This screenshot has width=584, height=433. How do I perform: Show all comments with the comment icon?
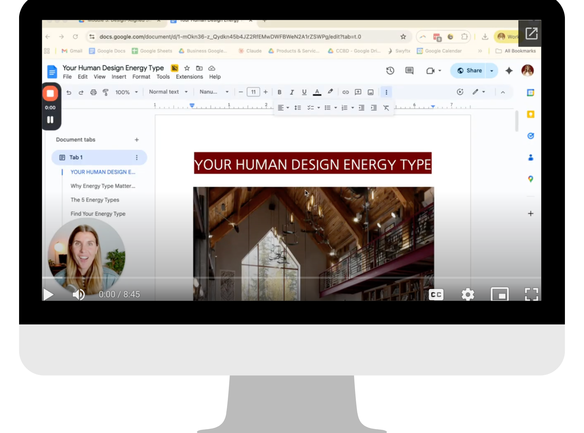[x=410, y=71]
